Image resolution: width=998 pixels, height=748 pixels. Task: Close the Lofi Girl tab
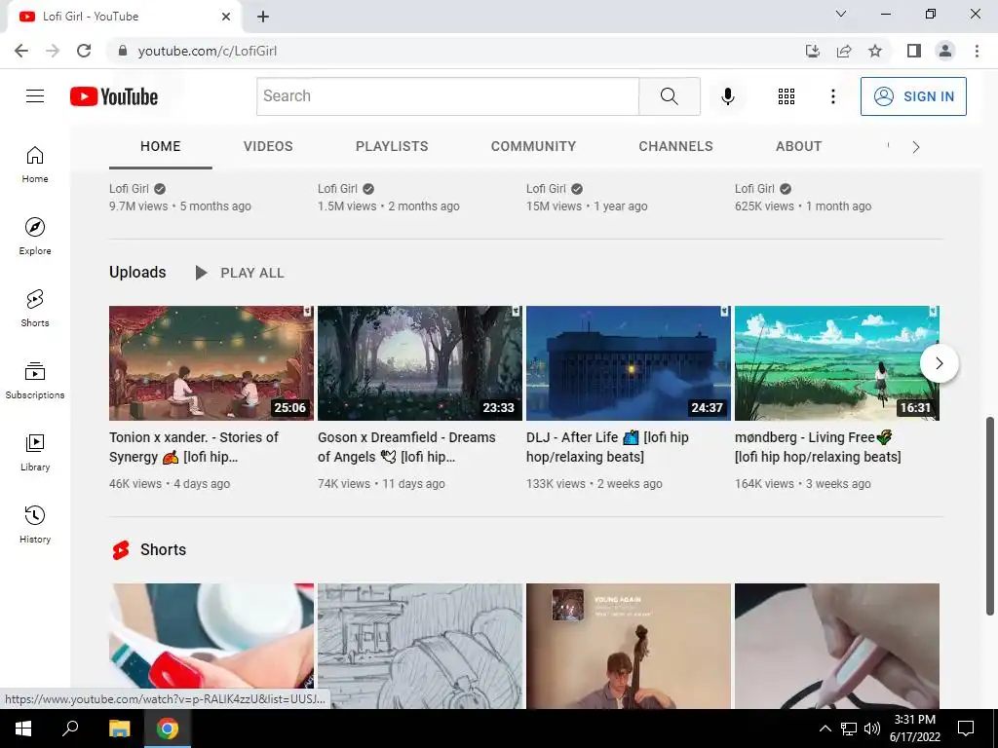pos(226,17)
